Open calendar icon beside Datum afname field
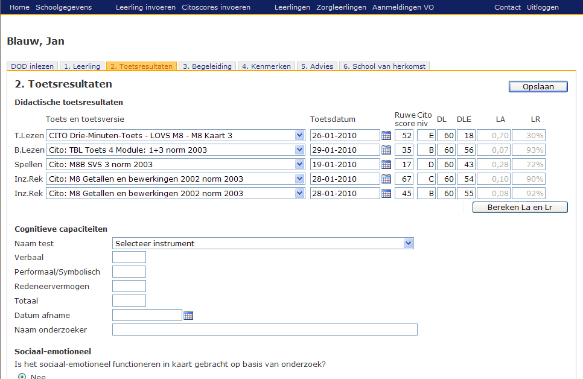The height and width of the screenshot is (379, 583). pos(188,316)
